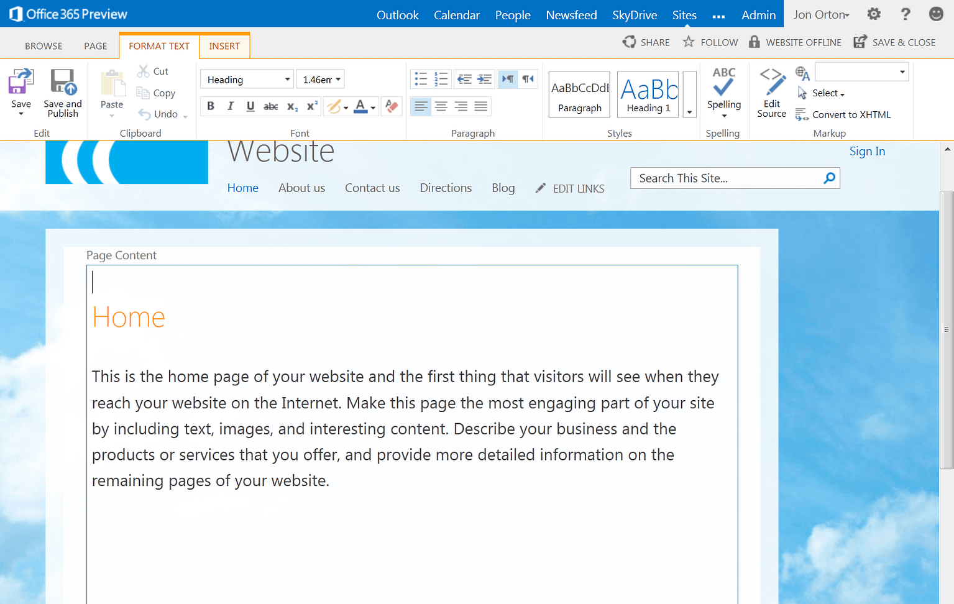Switch to the BROWSE tab
This screenshot has height=604, width=954.
[43, 45]
